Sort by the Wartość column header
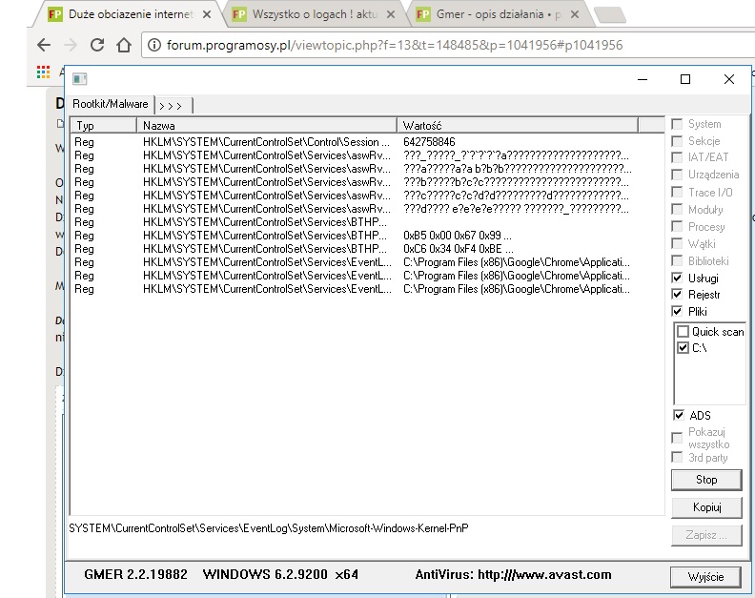755x598 pixels. (x=529, y=125)
